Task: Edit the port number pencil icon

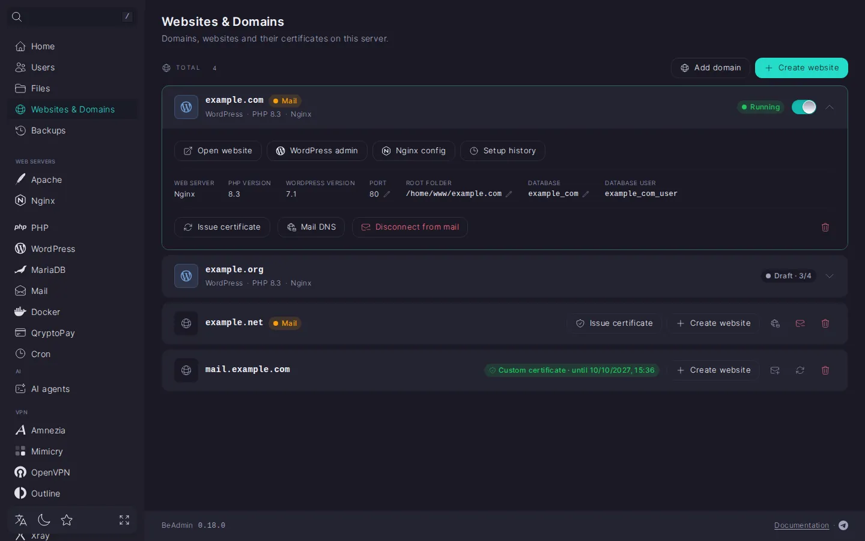Action: pos(387,194)
